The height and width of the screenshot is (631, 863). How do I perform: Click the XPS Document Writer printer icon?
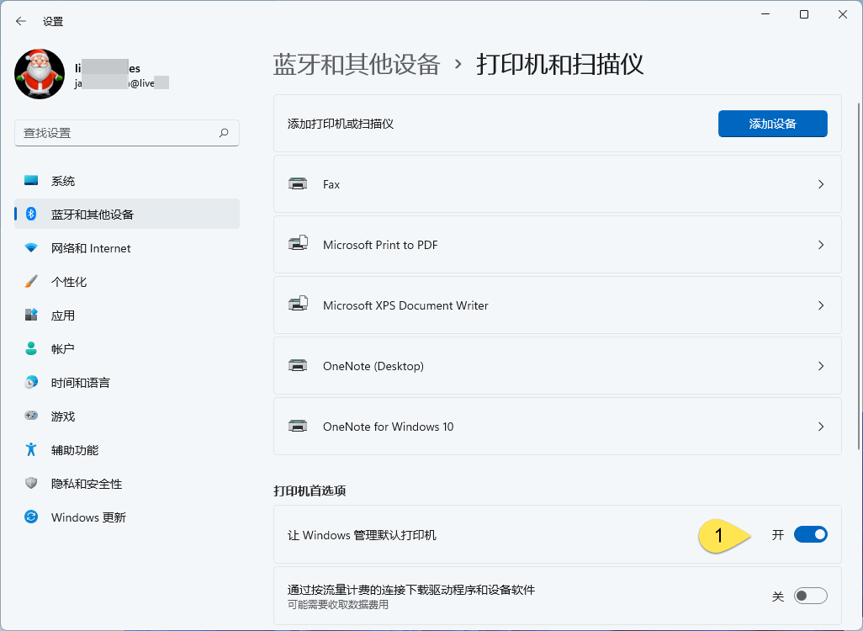[298, 305]
